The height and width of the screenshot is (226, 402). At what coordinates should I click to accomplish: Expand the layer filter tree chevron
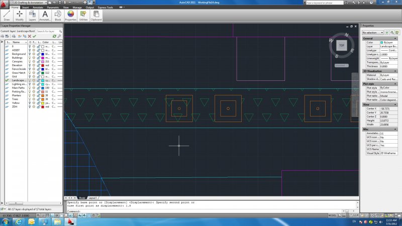pos(2,42)
